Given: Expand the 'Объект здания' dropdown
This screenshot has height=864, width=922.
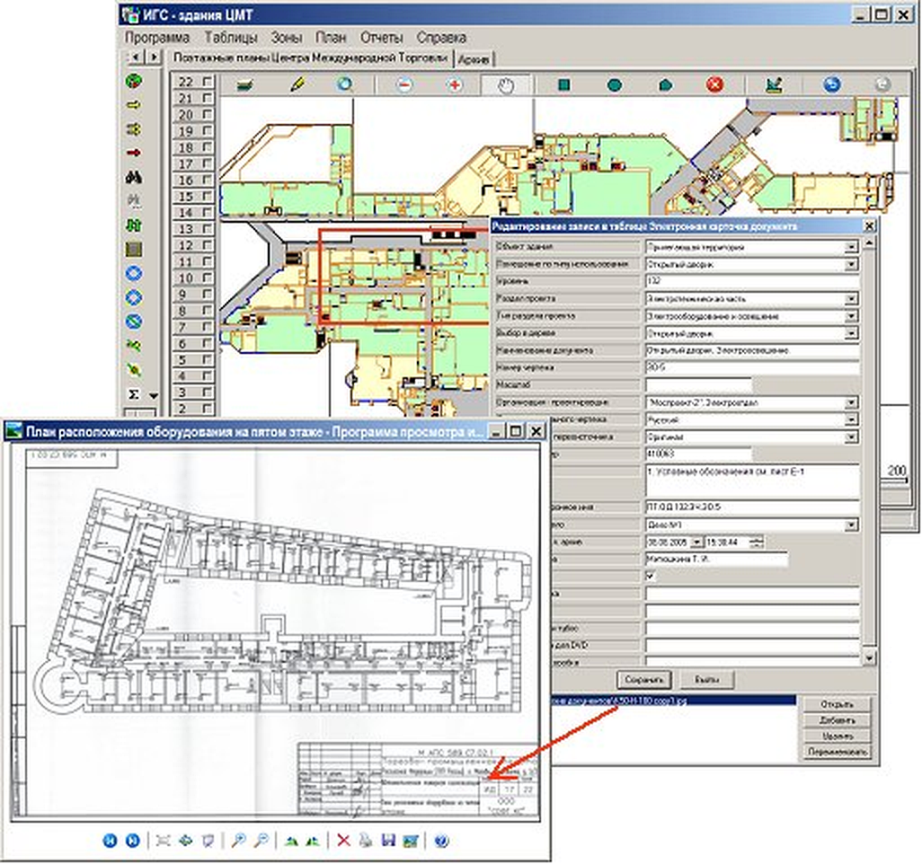Looking at the screenshot, I should coord(851,248).
